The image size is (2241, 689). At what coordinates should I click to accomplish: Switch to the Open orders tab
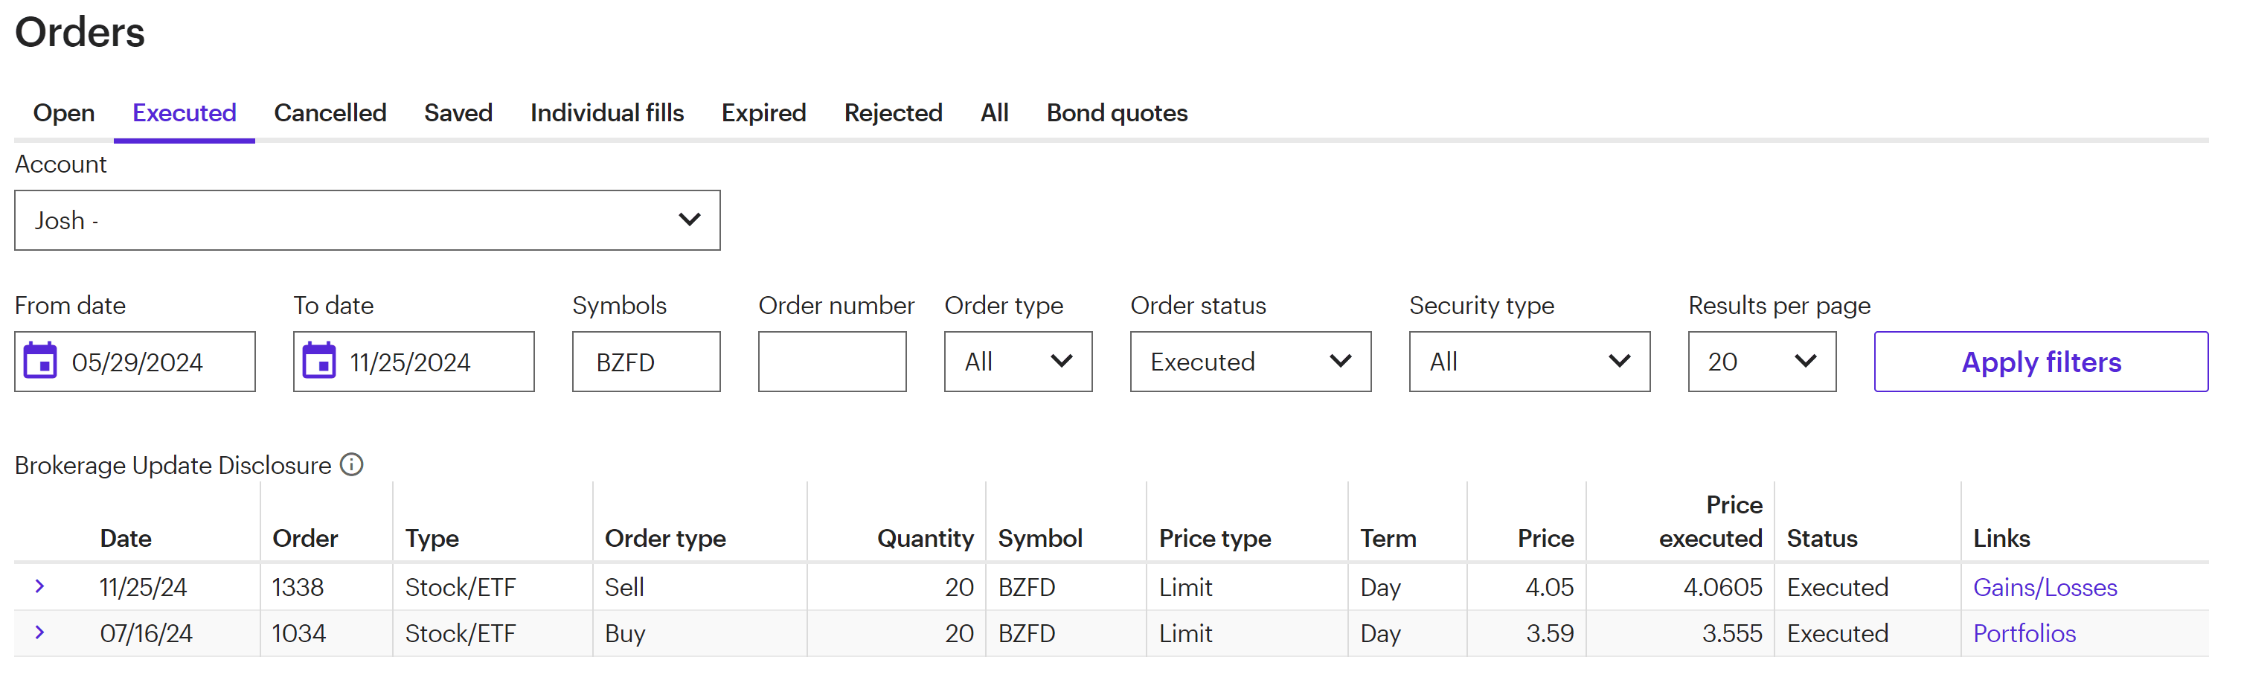click(63, 113)
